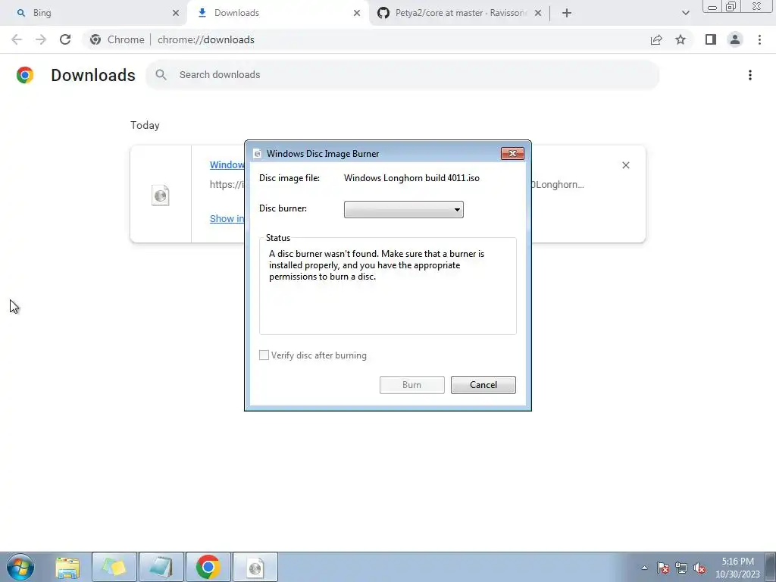This screenshot has height=582, width=776.
Task: Click the disc burner wasn't found status text
Action: coord(376,265)
